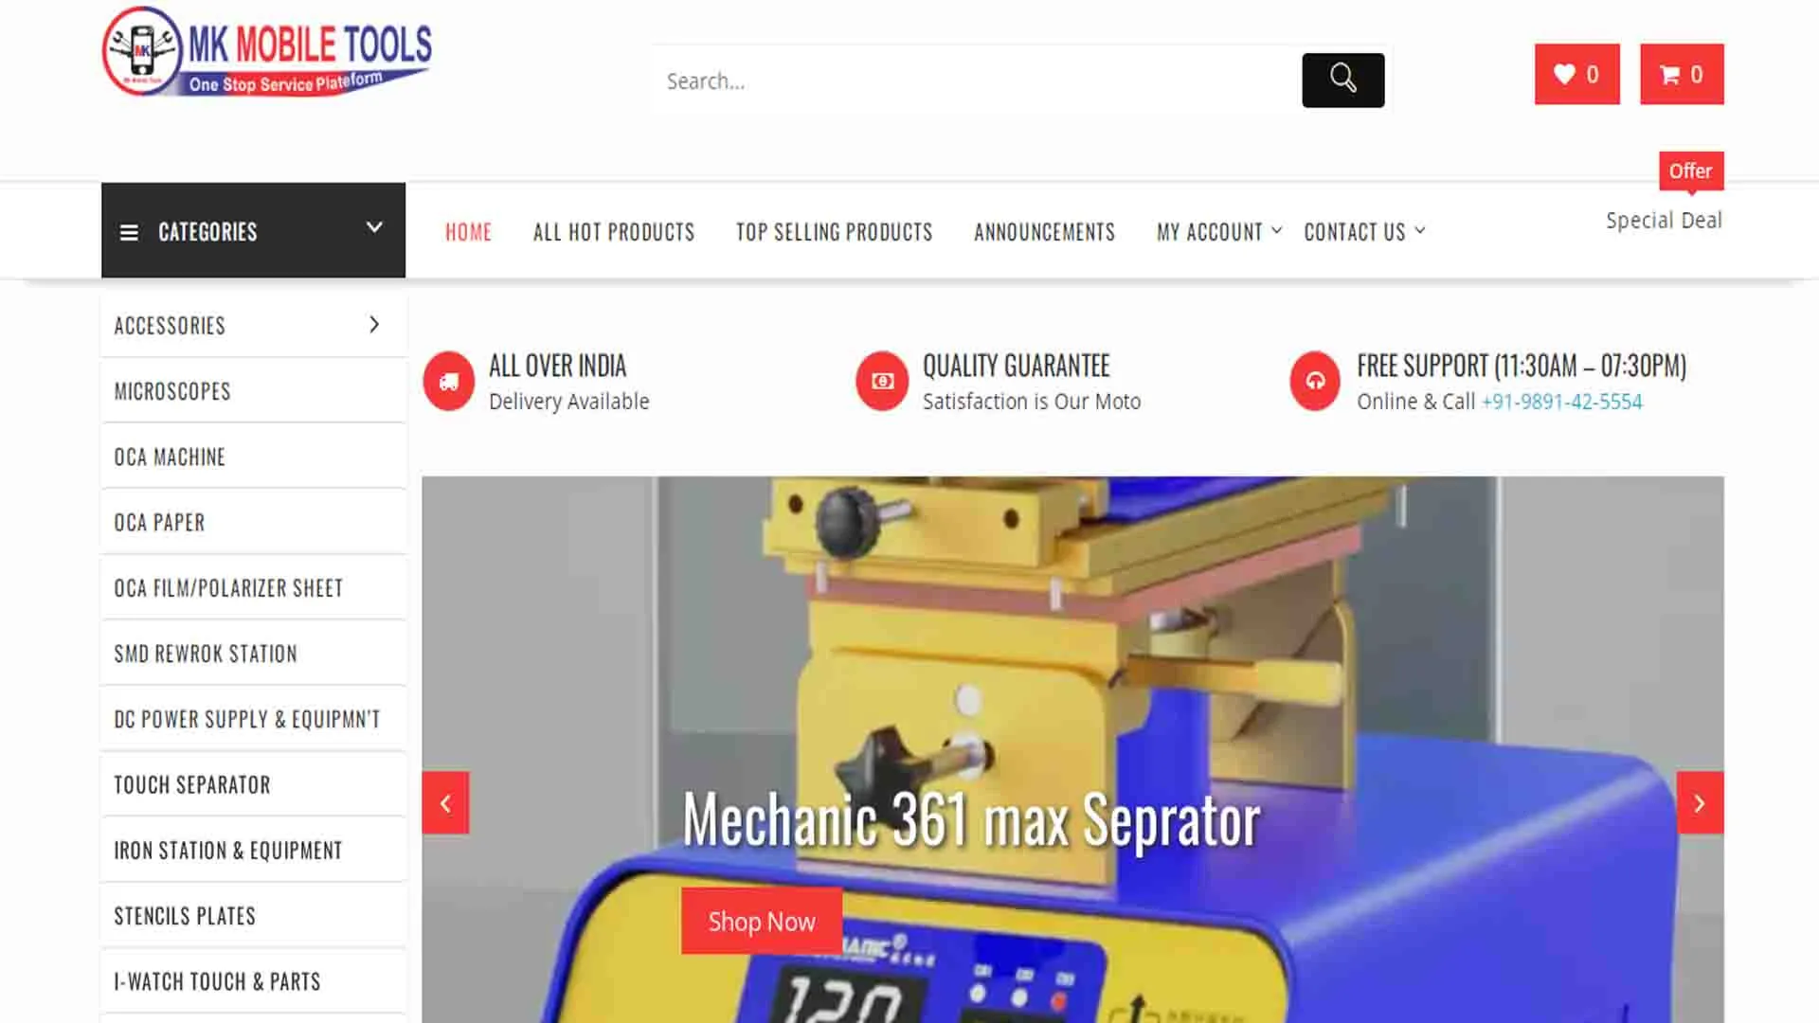Click the search bar icon

pos(1344,80)
